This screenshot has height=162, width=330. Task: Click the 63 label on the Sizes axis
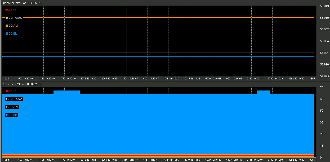point(322,99)
